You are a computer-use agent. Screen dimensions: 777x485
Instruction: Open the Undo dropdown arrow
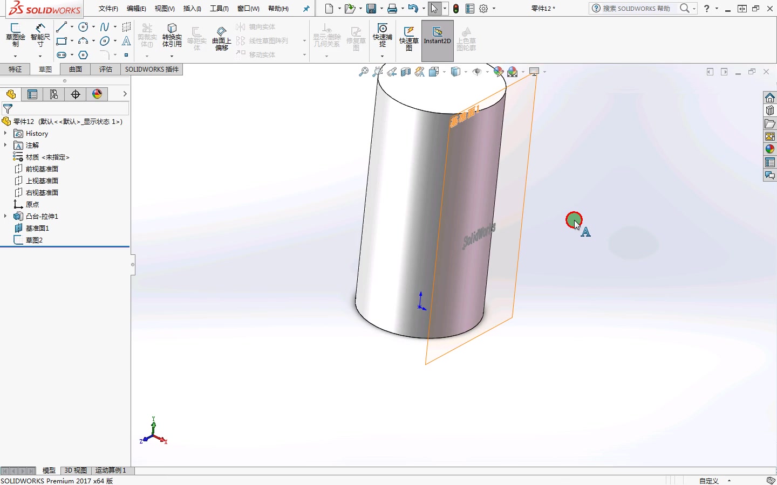pos(424,9)
